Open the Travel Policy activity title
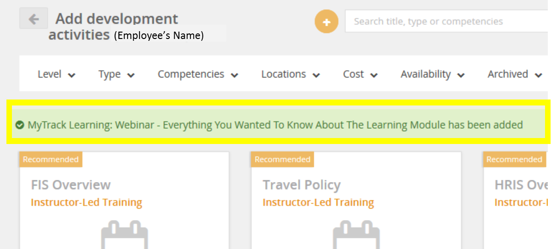This screenshot has width=551, height=249. point(301,185)
